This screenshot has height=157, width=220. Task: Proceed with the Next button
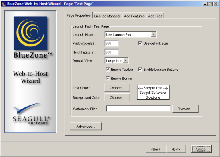click(x=176, y=149)
